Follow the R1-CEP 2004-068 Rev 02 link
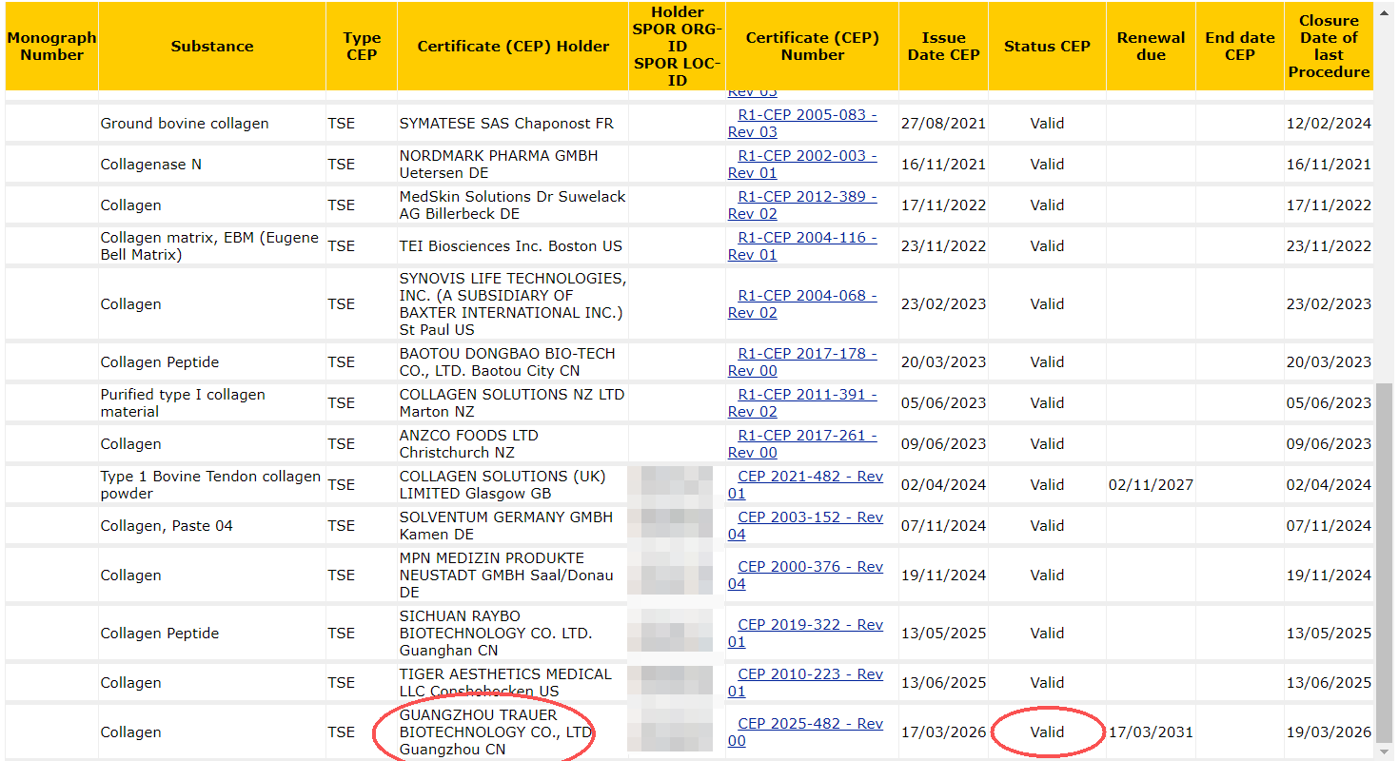1399x761 pixels. click(x=807, y=296)
